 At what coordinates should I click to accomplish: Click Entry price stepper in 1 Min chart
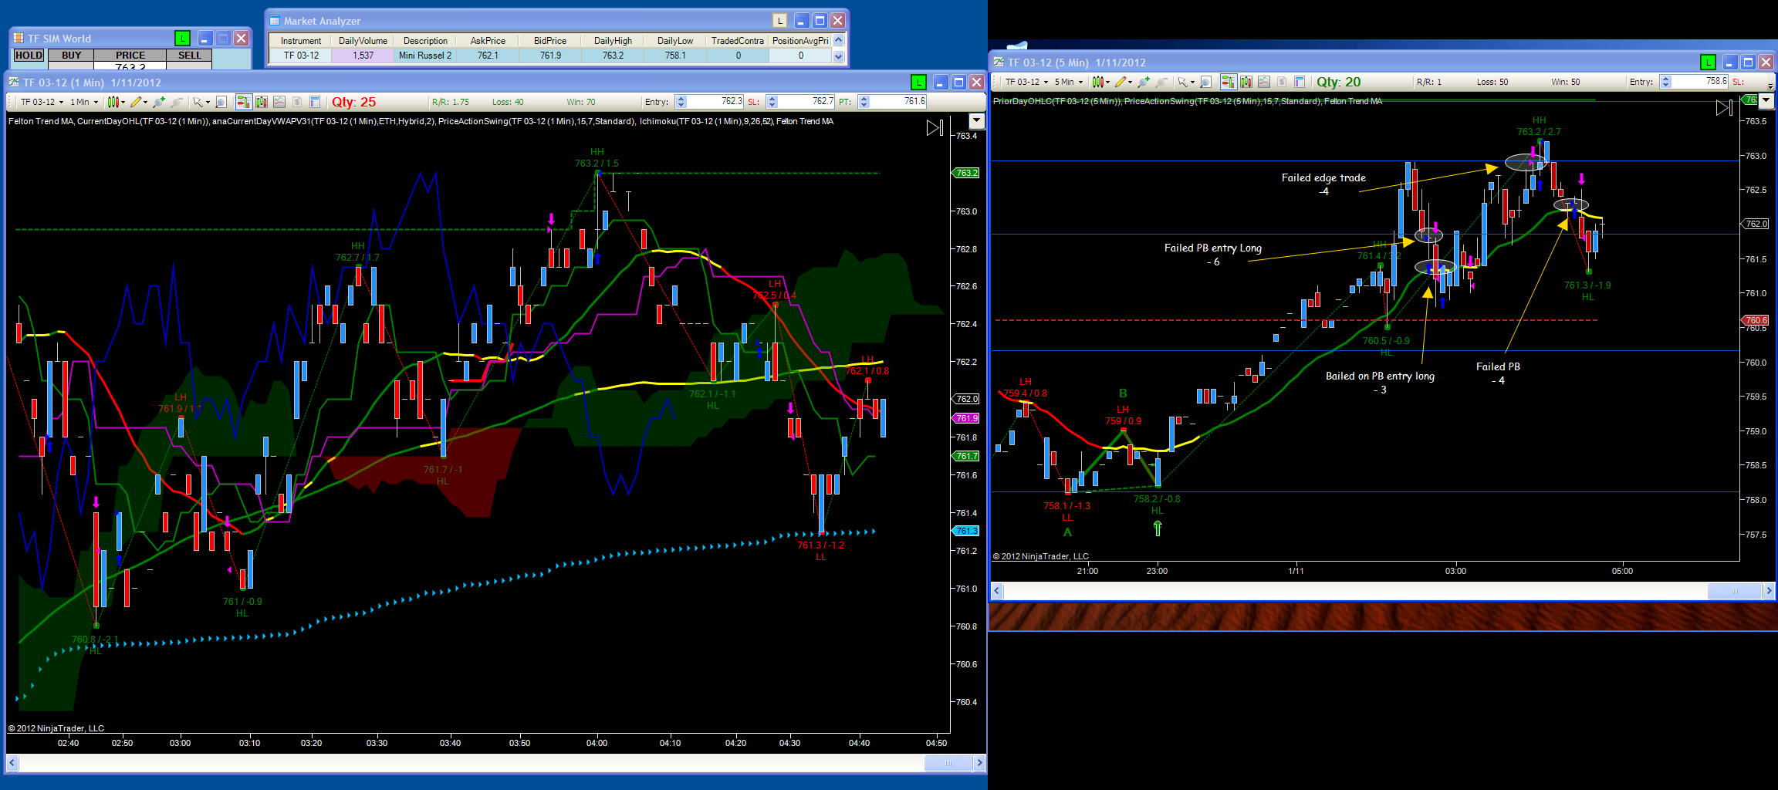681,102
